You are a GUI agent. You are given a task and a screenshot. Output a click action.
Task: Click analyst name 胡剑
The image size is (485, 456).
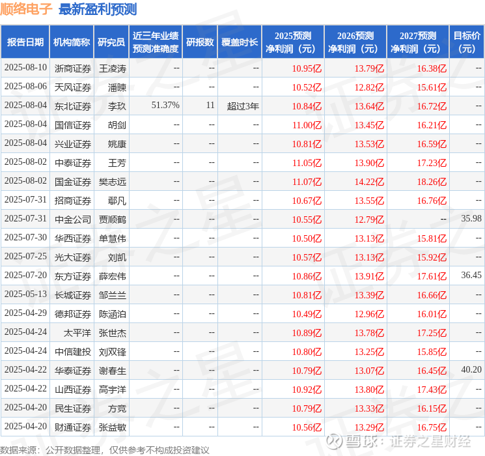point(117,125)
